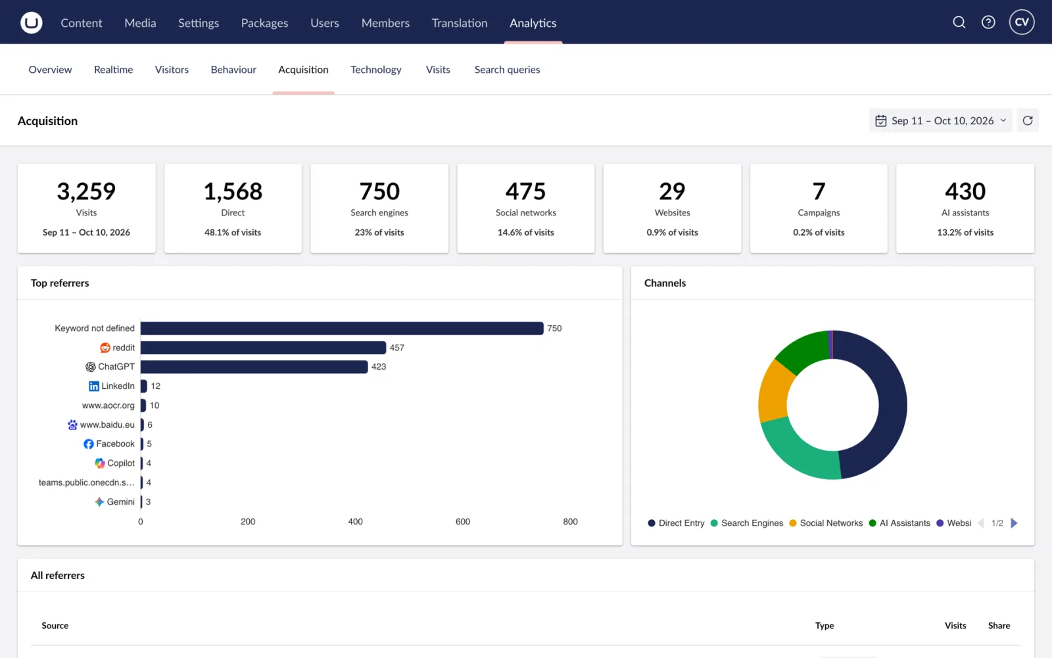Viewport: 1052px width, 658px height.
Task: Click the 750 Search engines card
Action: point(379,209)
